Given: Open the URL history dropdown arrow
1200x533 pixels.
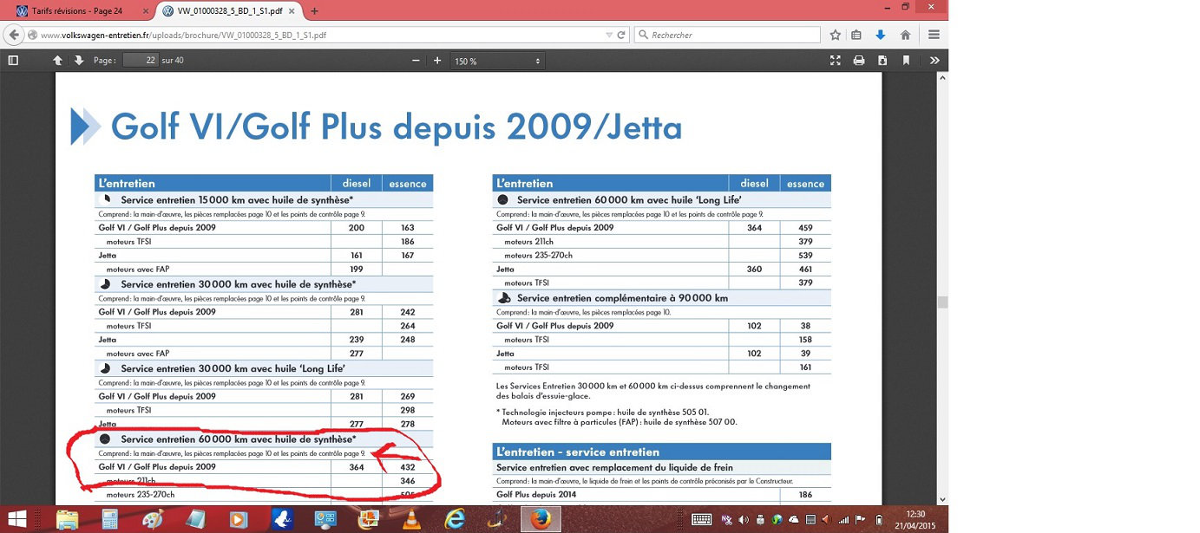Looking at the screenshot, I should 609,36.
